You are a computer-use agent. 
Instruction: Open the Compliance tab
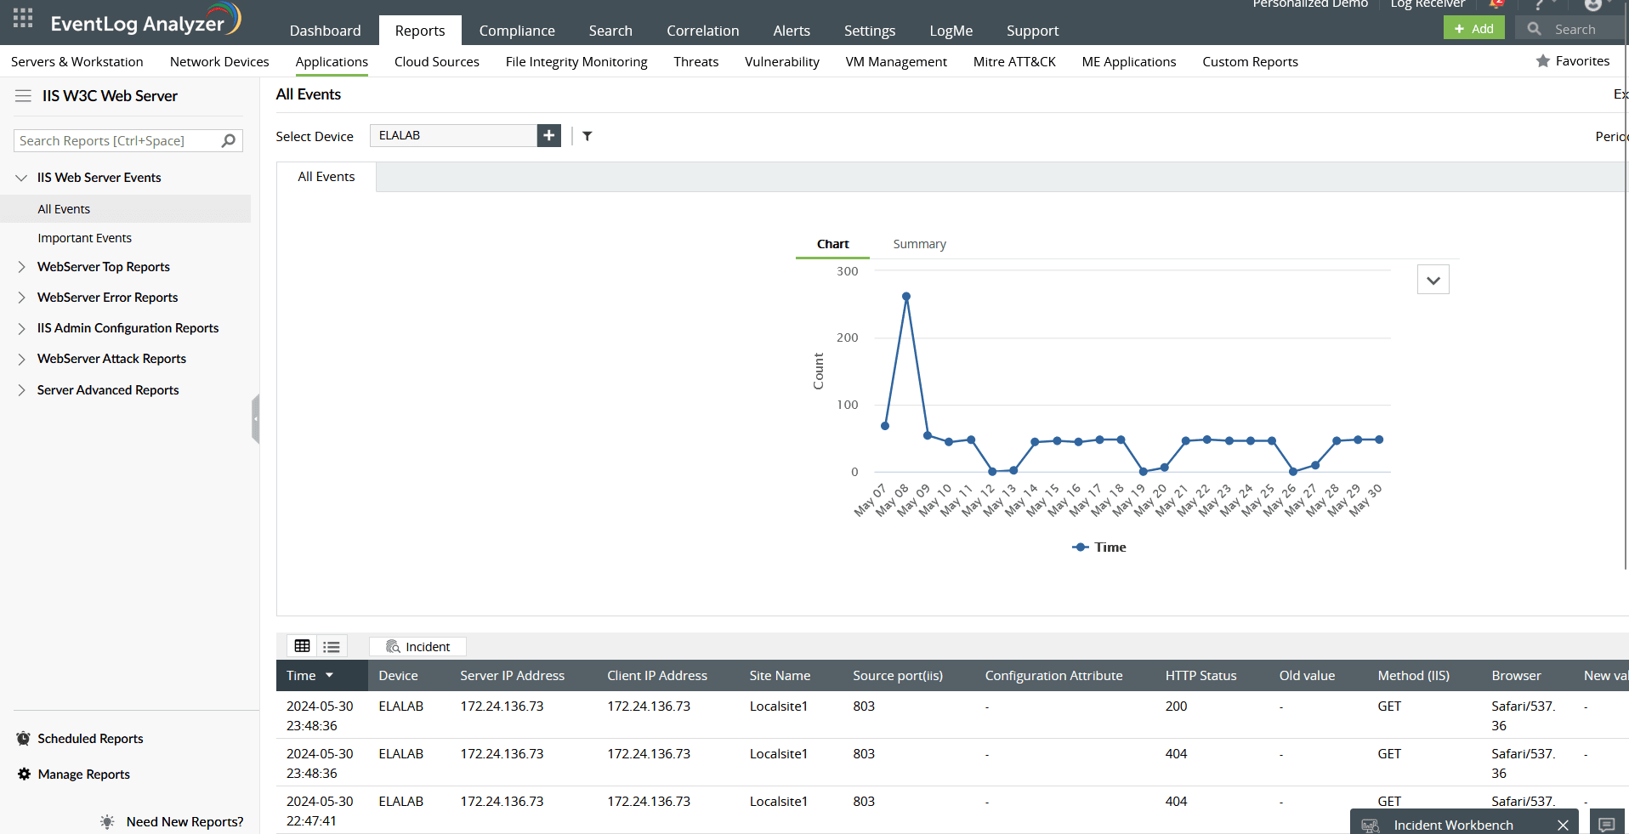coord(517,31)
